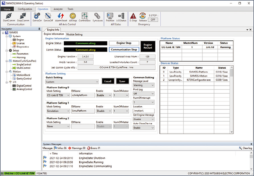Image resolution: width=254 pixels, height=176 pixels.
Task: Collapse the Setup tree node
Action: point(7,50)
